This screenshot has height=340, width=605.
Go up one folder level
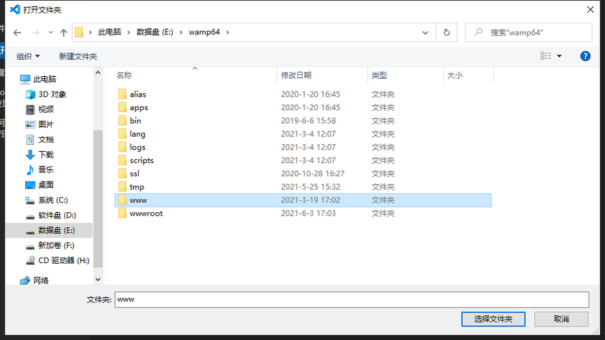64,33
